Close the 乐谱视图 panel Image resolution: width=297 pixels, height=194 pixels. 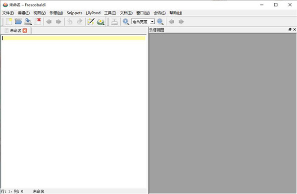295,30
